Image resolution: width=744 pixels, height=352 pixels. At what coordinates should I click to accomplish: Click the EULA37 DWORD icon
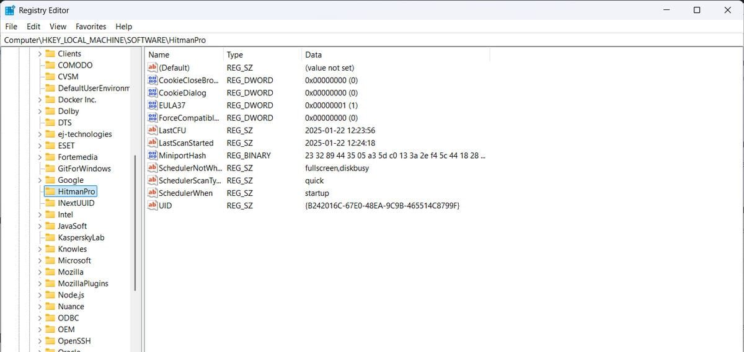click(153, 105)
